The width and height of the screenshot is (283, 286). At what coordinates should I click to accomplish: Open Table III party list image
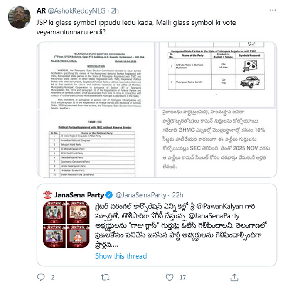[95, 144]
